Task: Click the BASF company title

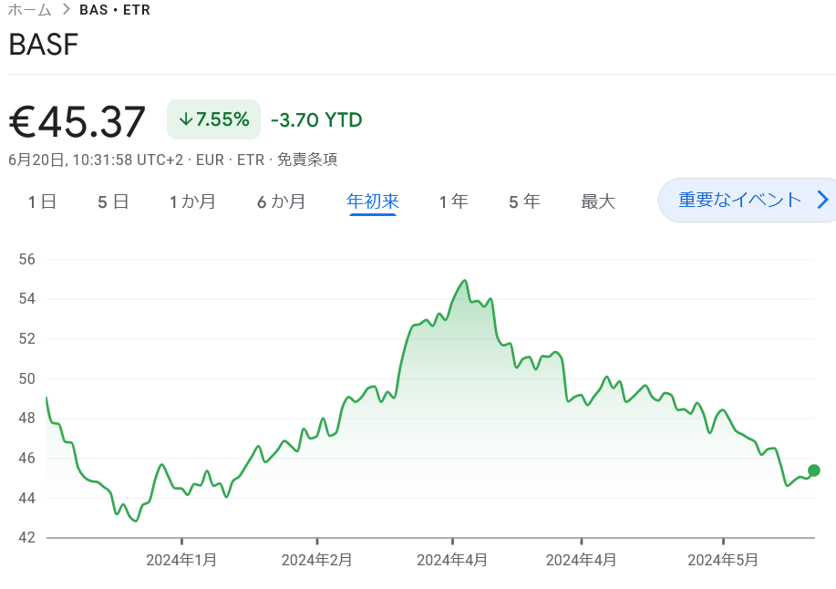Action: tap(43, 44)
